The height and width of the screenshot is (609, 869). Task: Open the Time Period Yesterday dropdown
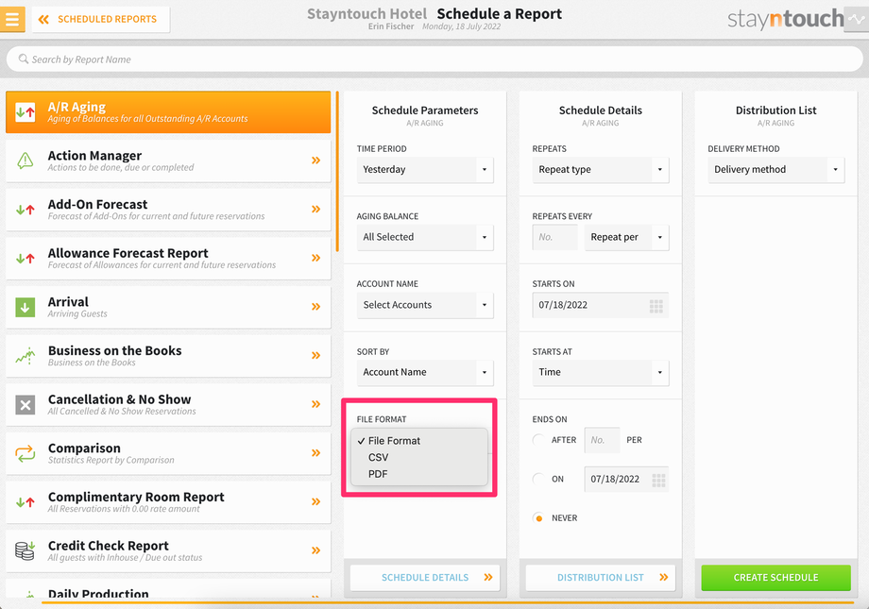pos(425,170)
